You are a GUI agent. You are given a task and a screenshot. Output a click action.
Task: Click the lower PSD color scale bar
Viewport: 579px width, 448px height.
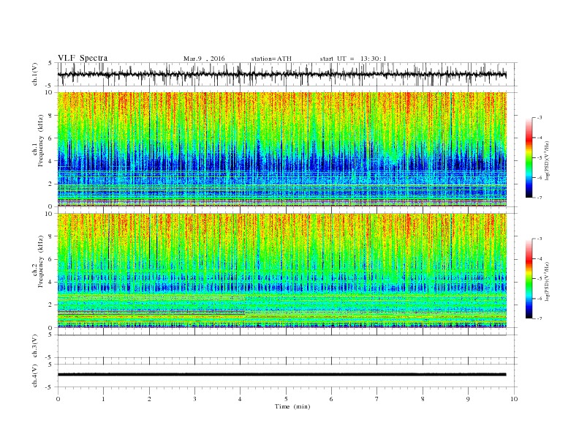coord(529,279)
